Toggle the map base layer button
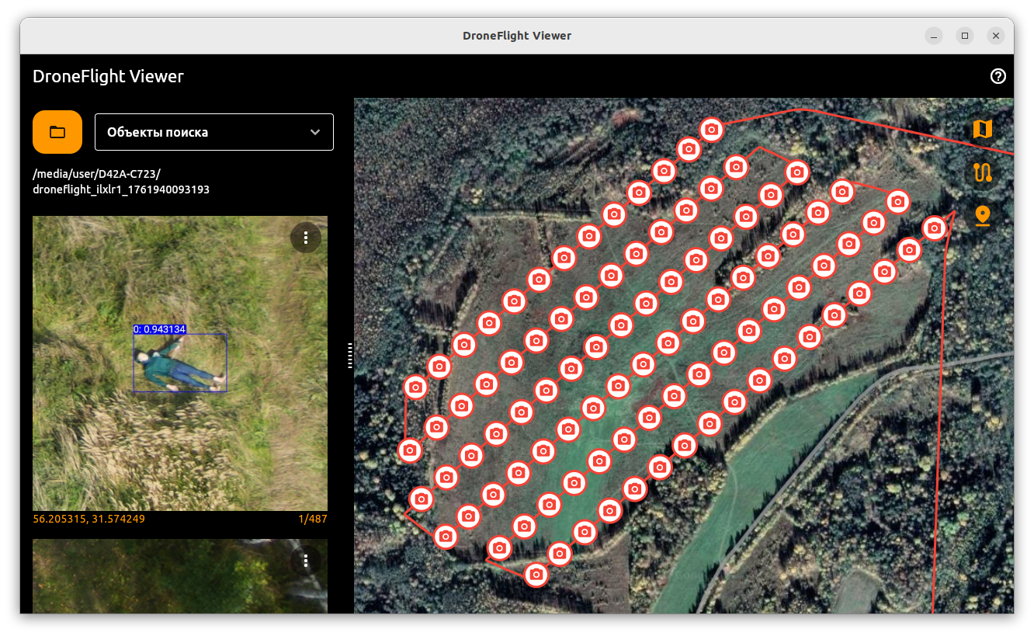The image size is (1034, 636). coord(983,129)
